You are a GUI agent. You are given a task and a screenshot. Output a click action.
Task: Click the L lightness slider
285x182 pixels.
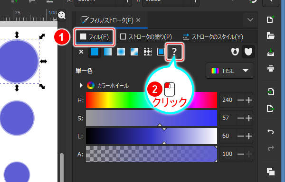tap(152, 136)
